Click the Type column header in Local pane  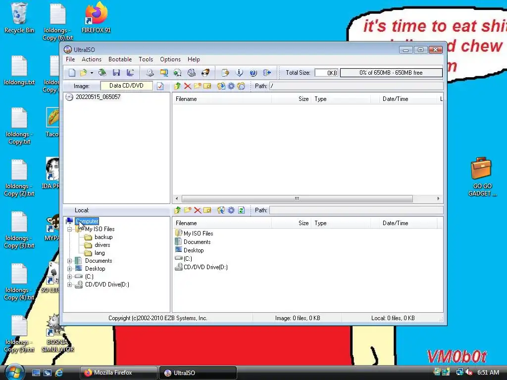point(341,223)
